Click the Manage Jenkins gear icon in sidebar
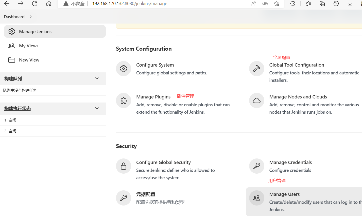The height and width of the screenshot is (224, 362). [12, 31]
